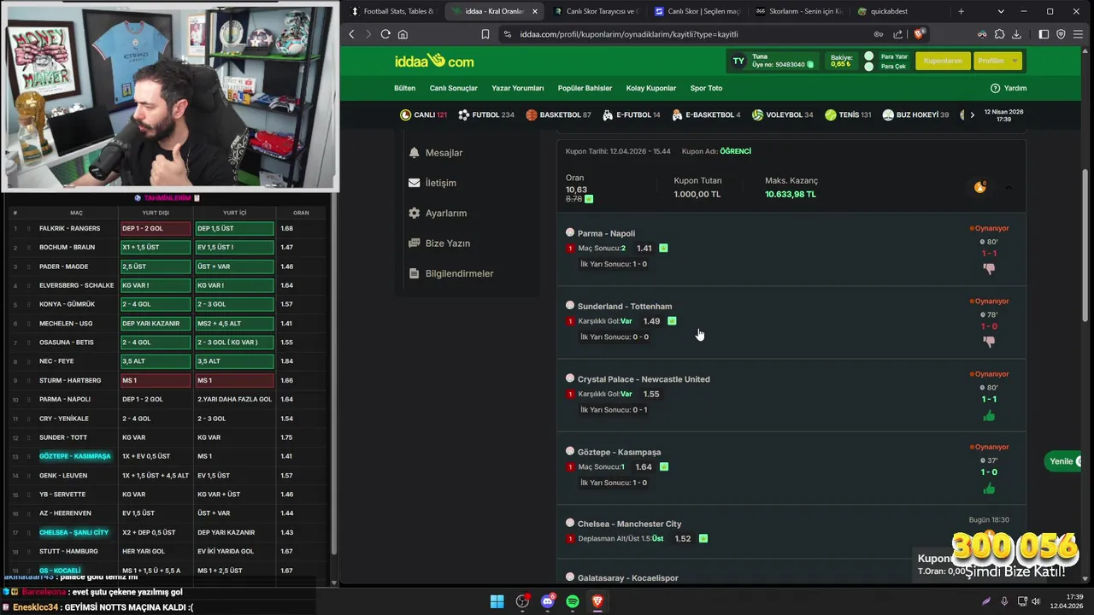This screenshot has width=1094, height=615.
Task: Reload the page with browser refresh icon
Action: click(x=385, y=34)
